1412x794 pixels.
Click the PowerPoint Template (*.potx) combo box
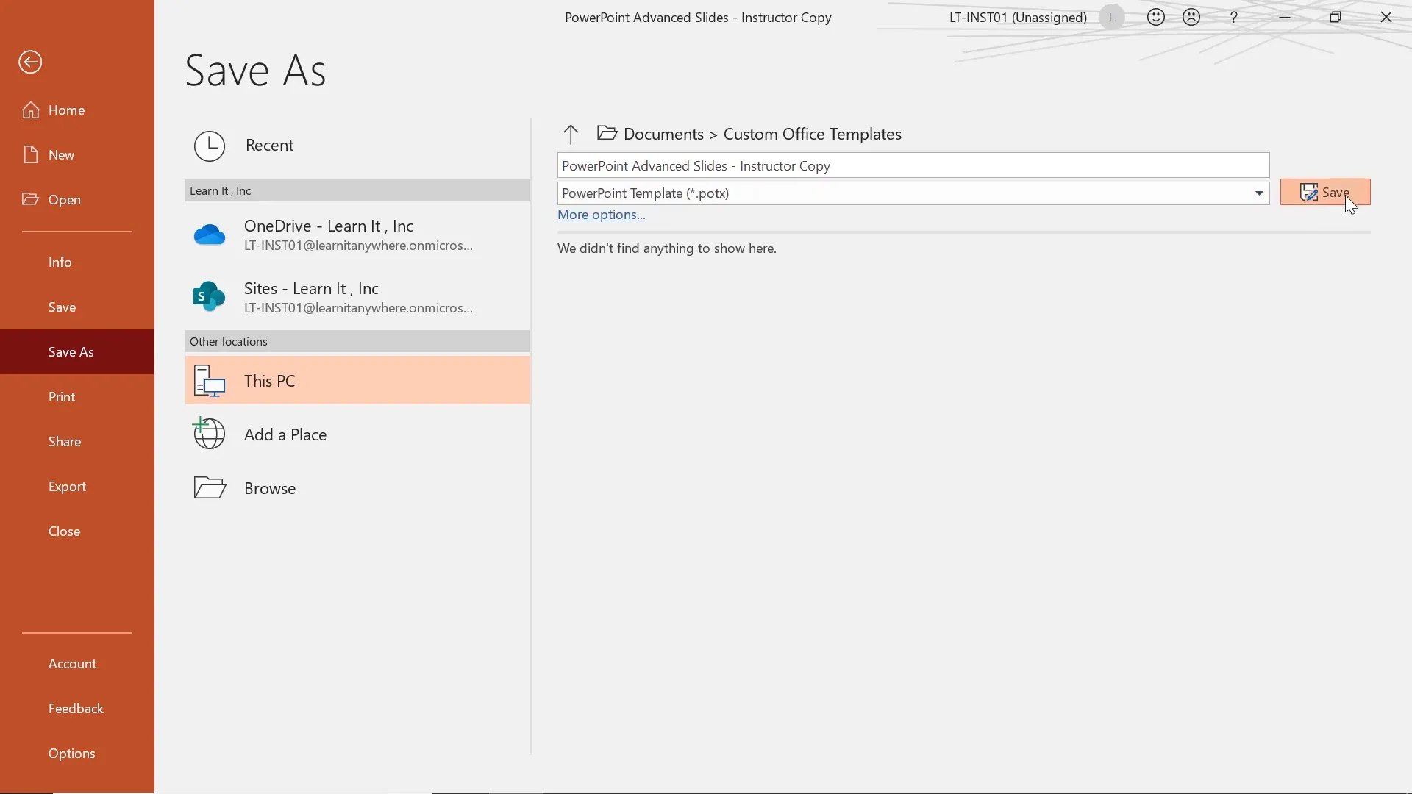[x=913, y=193]
